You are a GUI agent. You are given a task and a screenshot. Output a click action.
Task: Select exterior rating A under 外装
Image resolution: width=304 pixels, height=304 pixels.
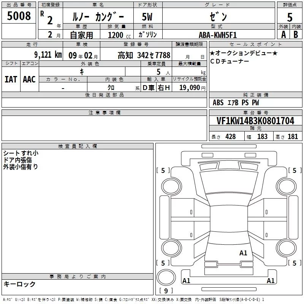(x=283, y=35)
